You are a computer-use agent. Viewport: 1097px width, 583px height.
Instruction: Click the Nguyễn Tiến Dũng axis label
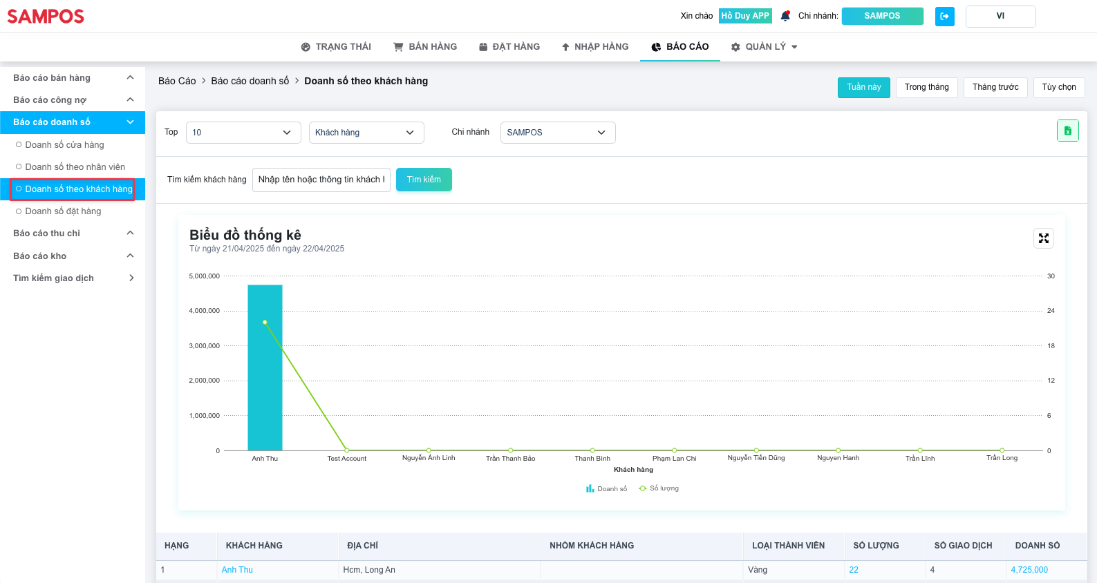click(x=756, y=458)
